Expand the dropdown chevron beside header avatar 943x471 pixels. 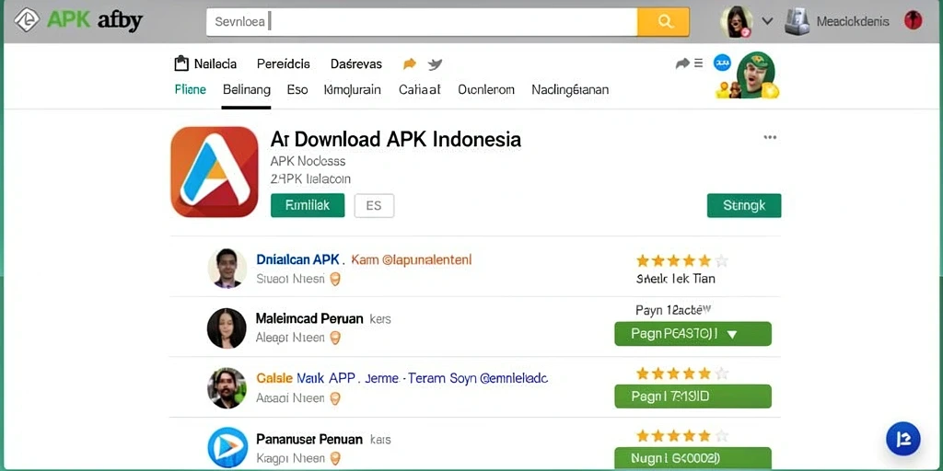click(767, 22)
